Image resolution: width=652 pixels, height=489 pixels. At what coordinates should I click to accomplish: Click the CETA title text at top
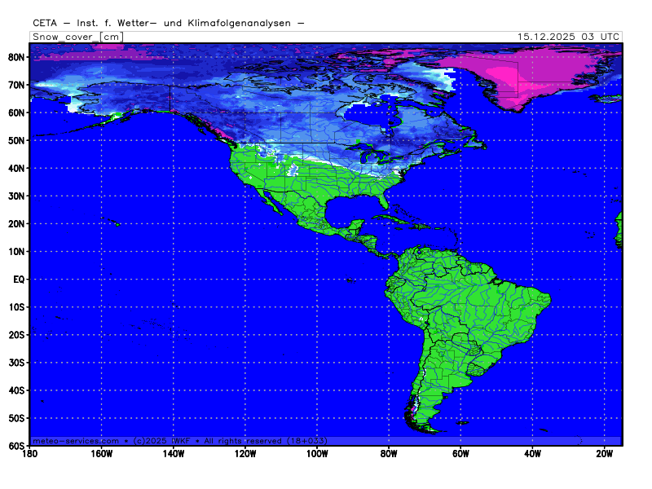click(169, 23)
